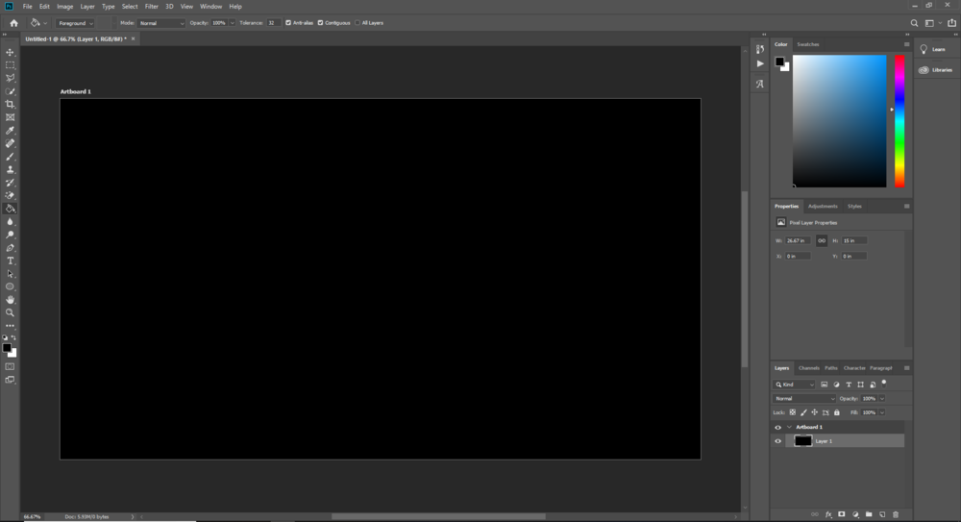Select the Move tool

[x=10, y=52]
